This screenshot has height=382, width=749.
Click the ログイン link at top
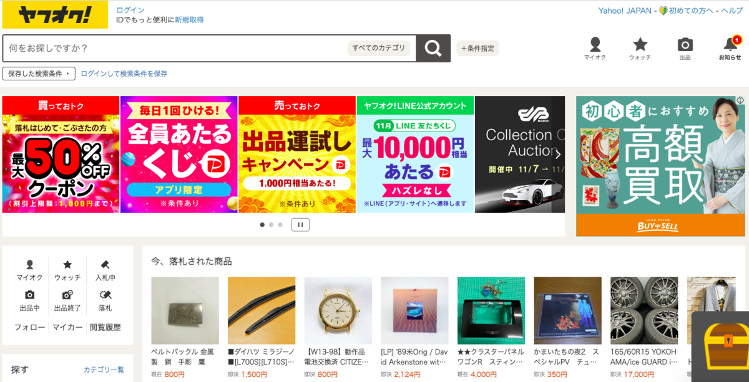click(x=130, y=10)
